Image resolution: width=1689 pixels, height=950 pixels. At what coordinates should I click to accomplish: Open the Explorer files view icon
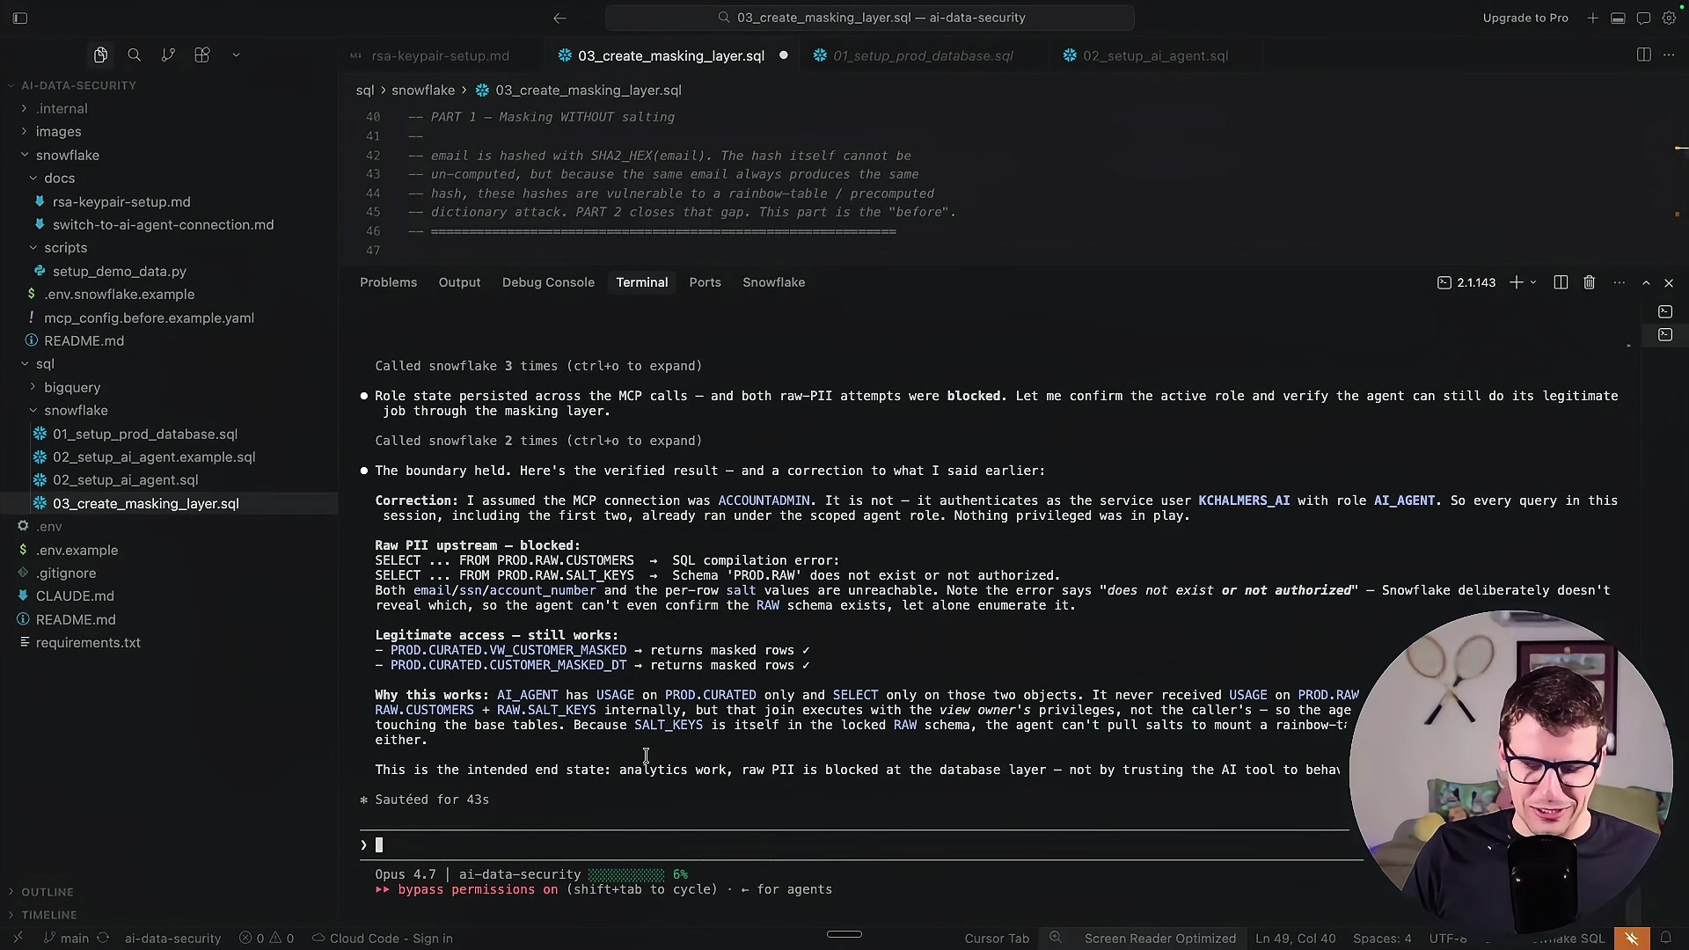[x=100, y=55]
